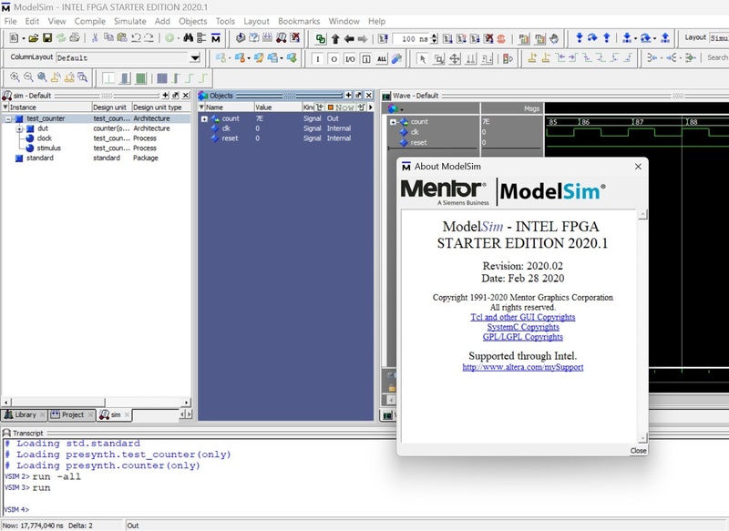
Task: Click the Step Over curved arrow icon
Action: click(592, 38)
